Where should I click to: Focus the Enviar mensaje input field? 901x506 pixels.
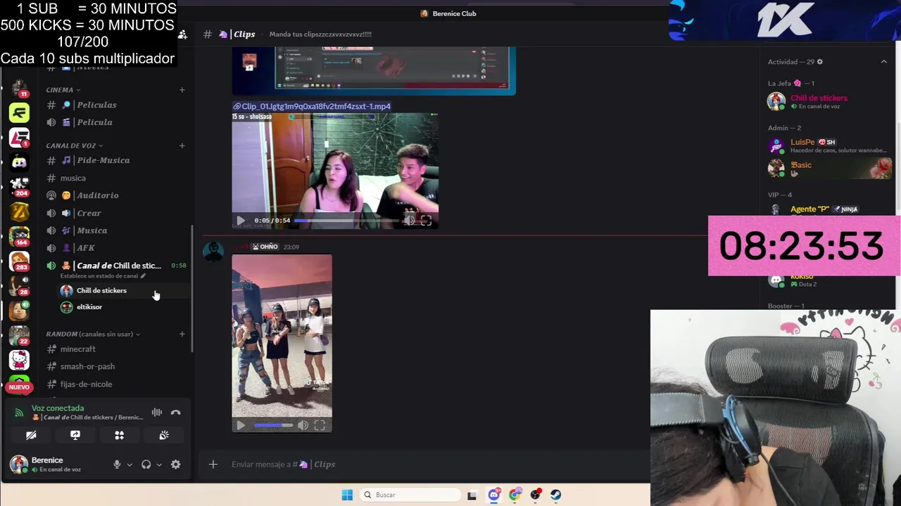[422, 465]
